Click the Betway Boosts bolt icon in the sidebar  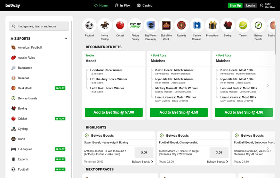(14, 98)
